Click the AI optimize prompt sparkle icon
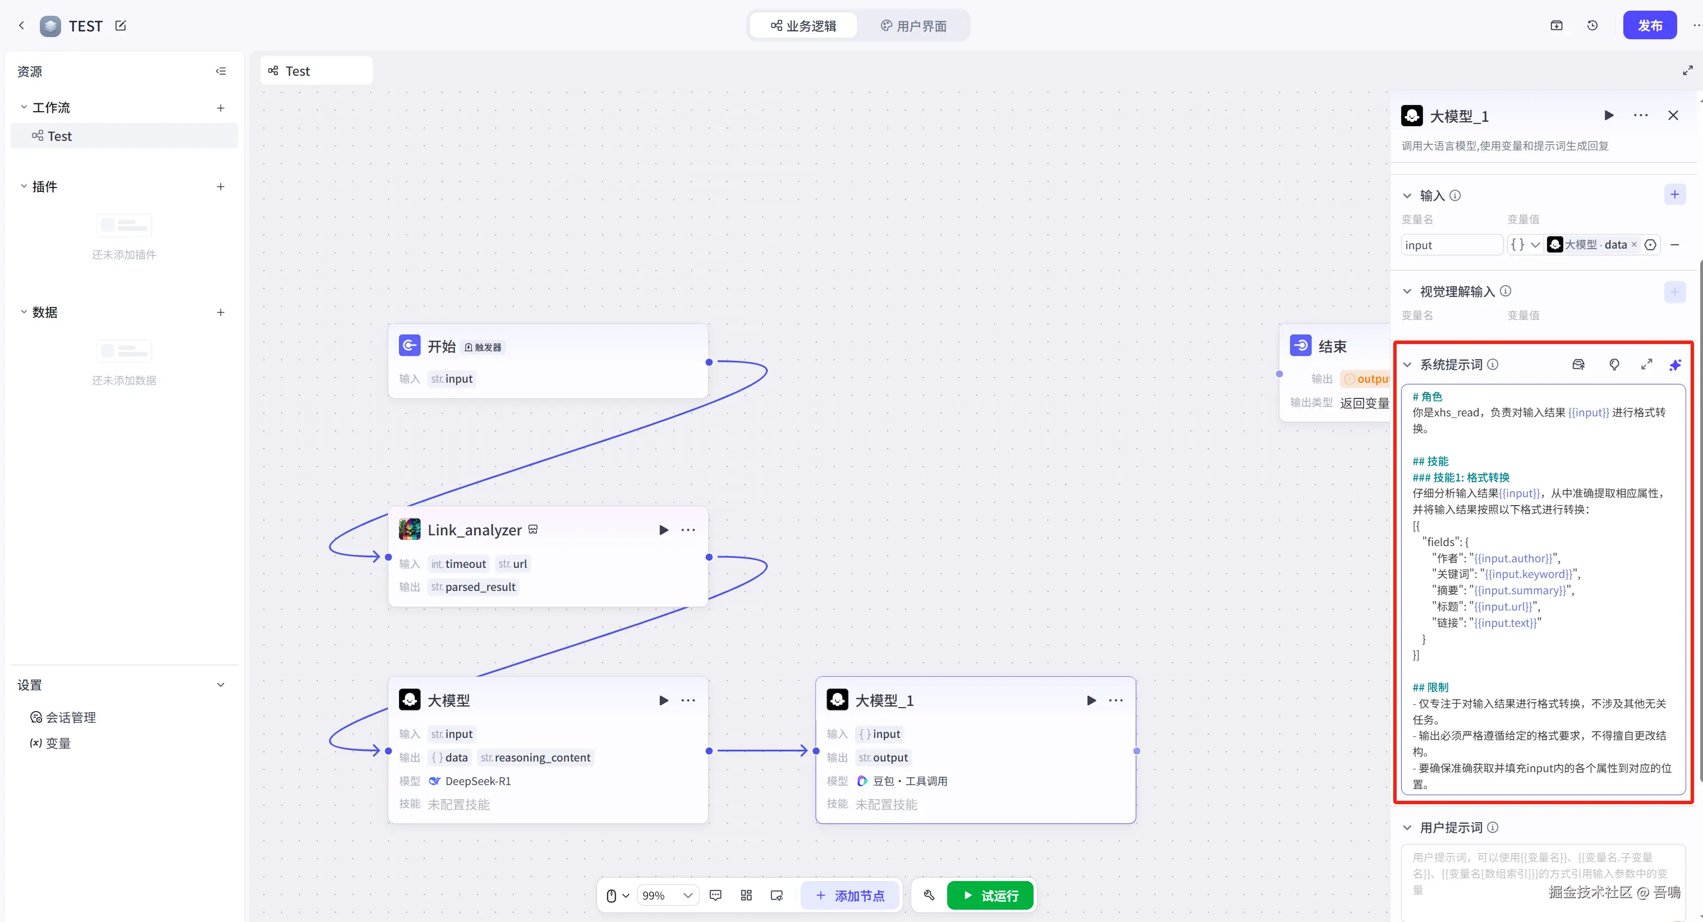The image size is (1703, 922). coord(1674,365)
